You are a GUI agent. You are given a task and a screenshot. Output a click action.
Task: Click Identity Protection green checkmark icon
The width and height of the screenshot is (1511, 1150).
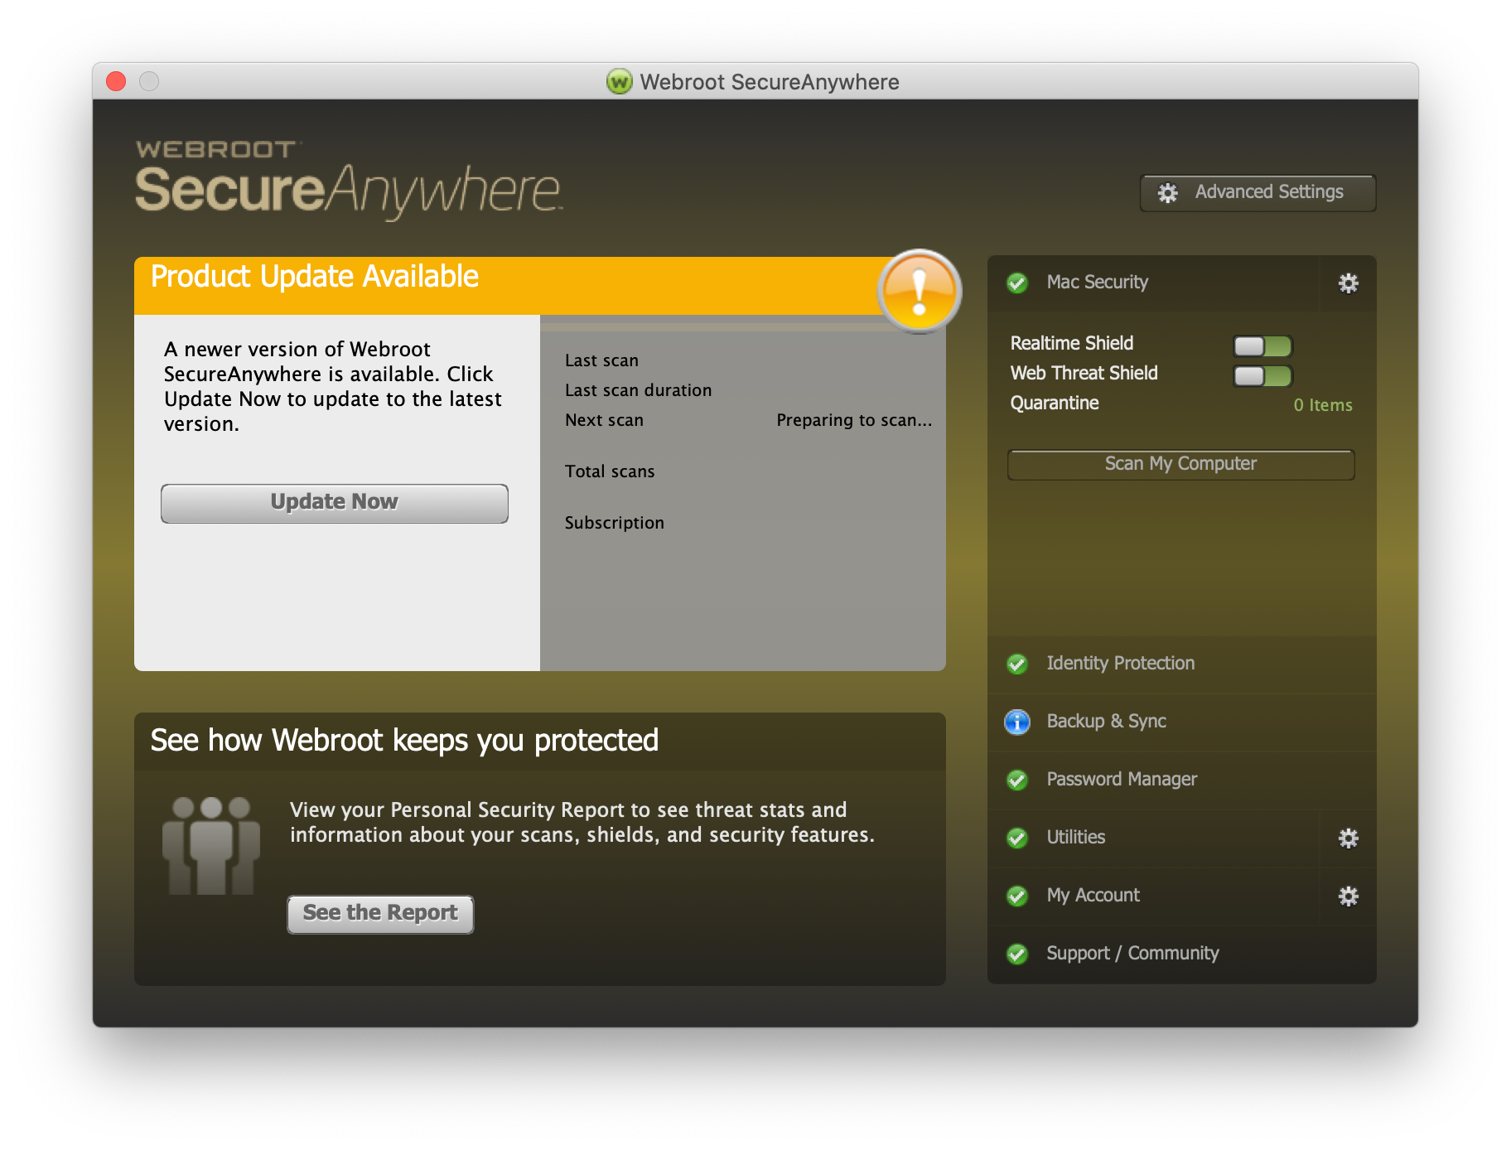1017,664
